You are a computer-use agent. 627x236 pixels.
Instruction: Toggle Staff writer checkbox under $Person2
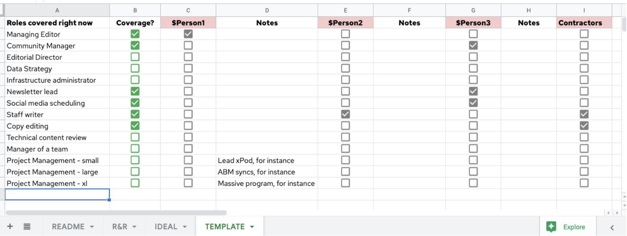click(x=345, y=114)
